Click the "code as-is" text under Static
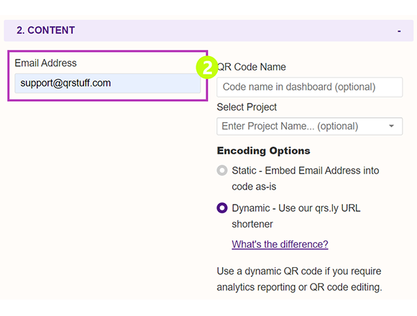 254,187
